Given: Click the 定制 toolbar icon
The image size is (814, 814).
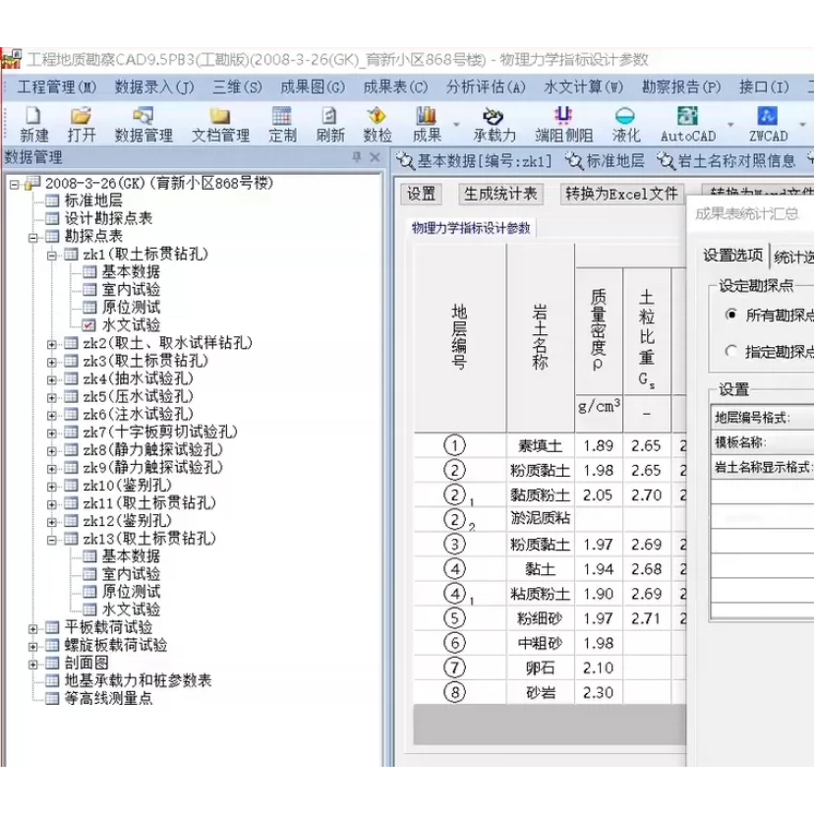Looking at the screenshot, I should click(x=282, y=125).
